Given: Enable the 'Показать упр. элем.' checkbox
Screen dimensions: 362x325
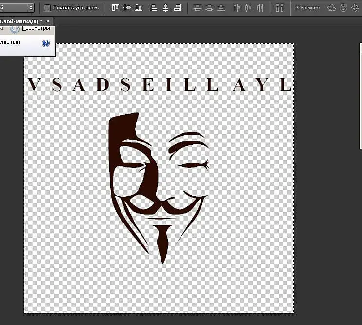Looking at the screenshot, I should pos(47,8).
